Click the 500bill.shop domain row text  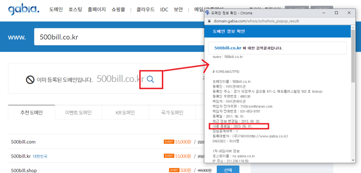coord(24,170)
